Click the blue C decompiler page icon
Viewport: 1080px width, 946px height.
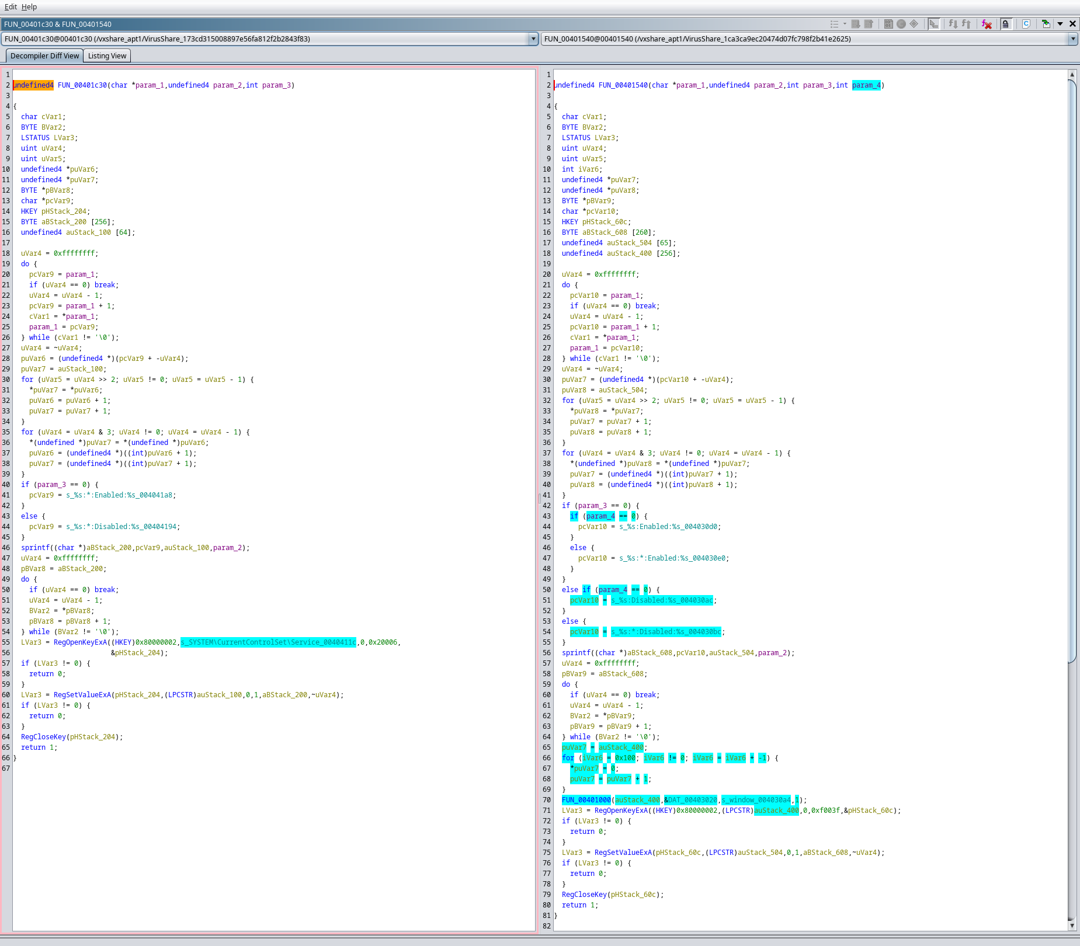coord(1026,24)
